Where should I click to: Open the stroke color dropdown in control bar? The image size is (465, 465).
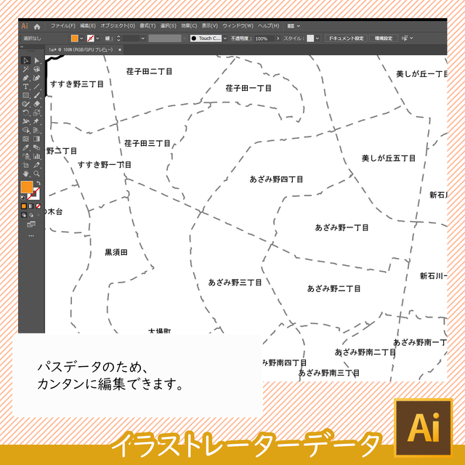(97, 39)
